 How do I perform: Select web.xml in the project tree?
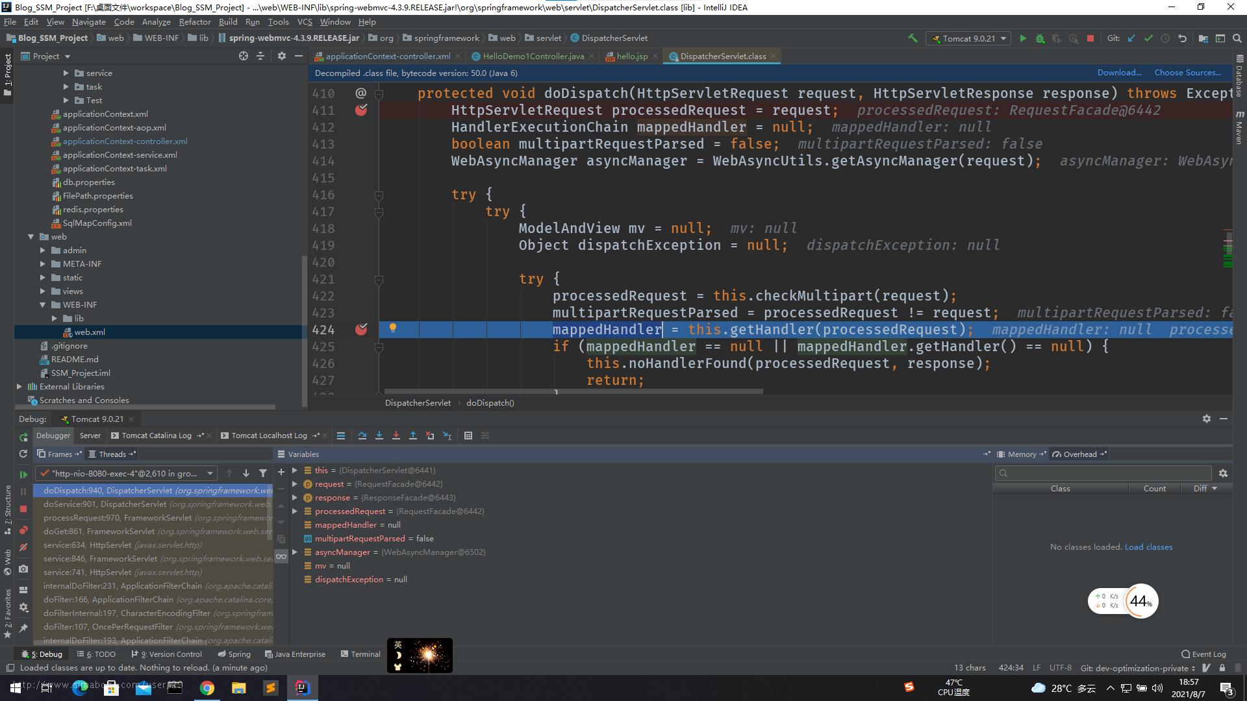click(89, 332)
